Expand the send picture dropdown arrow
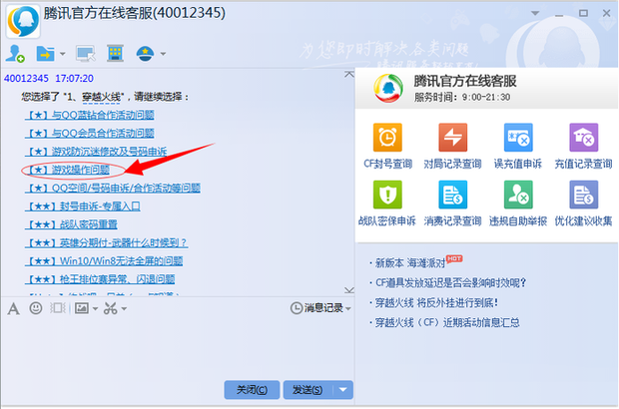 pos(95,308)
